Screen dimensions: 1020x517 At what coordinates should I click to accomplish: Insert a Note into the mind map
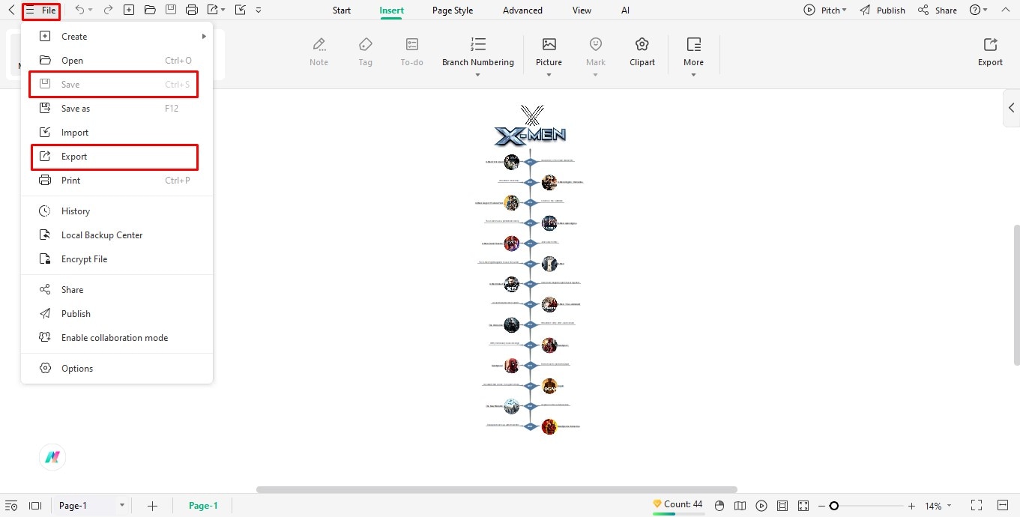319,52
